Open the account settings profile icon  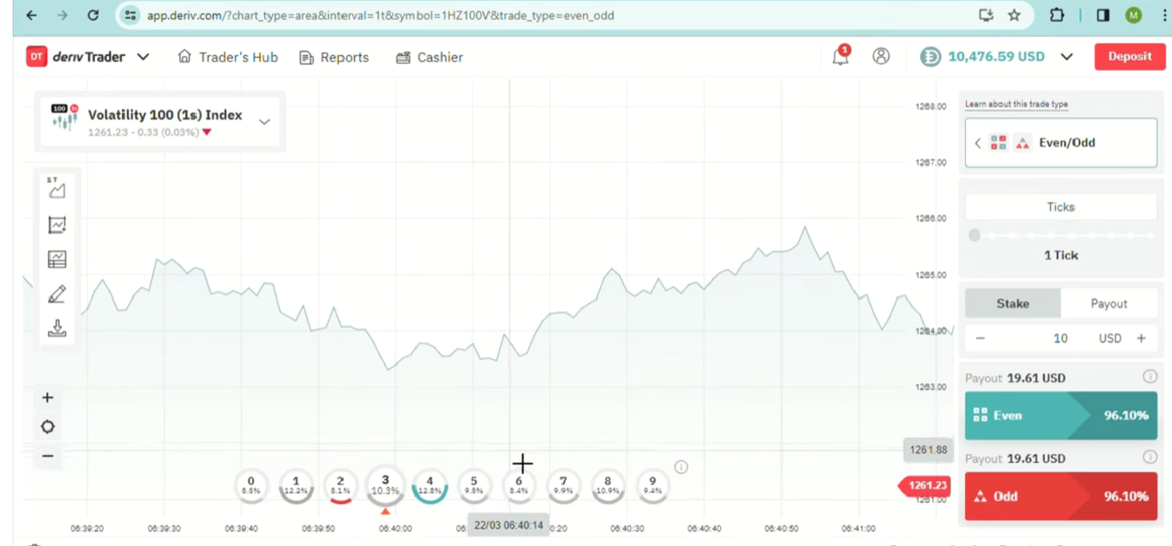881,56
